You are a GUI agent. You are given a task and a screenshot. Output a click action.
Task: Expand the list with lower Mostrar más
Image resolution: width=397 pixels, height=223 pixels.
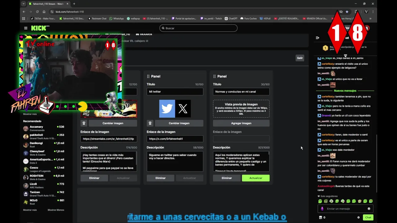(x=30, y=210)
